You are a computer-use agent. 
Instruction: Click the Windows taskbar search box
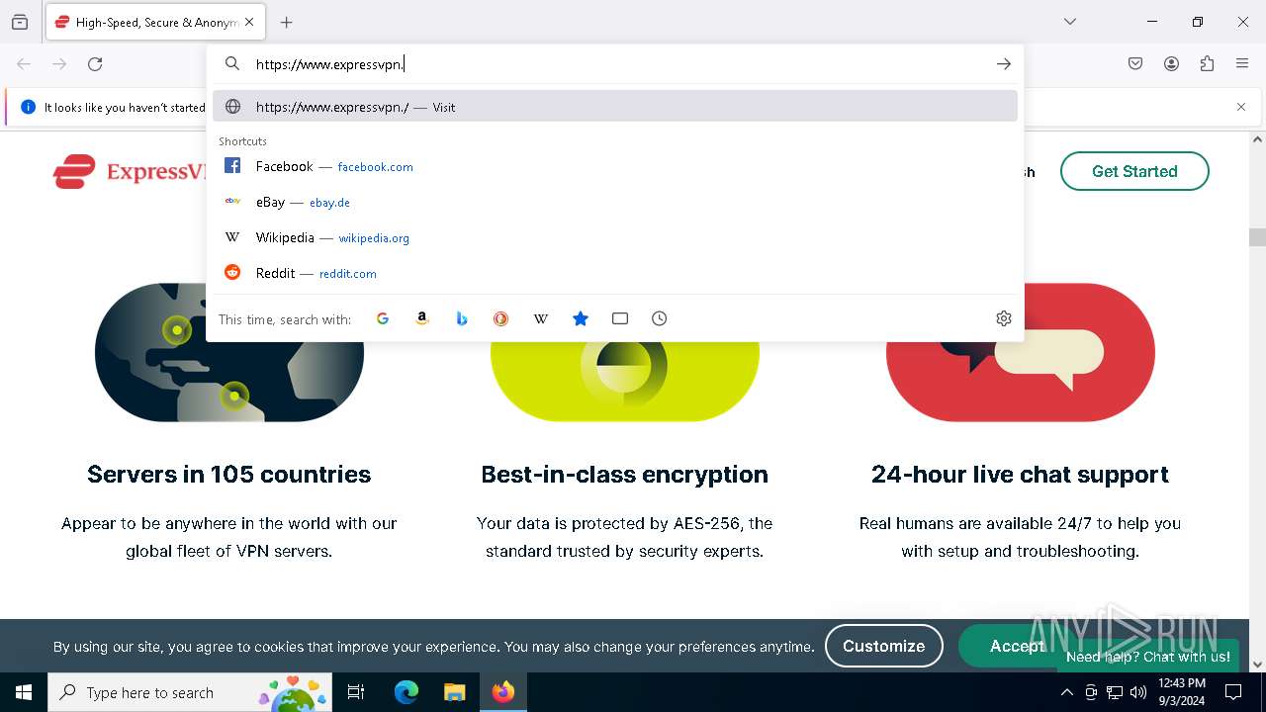click(192, 692)
